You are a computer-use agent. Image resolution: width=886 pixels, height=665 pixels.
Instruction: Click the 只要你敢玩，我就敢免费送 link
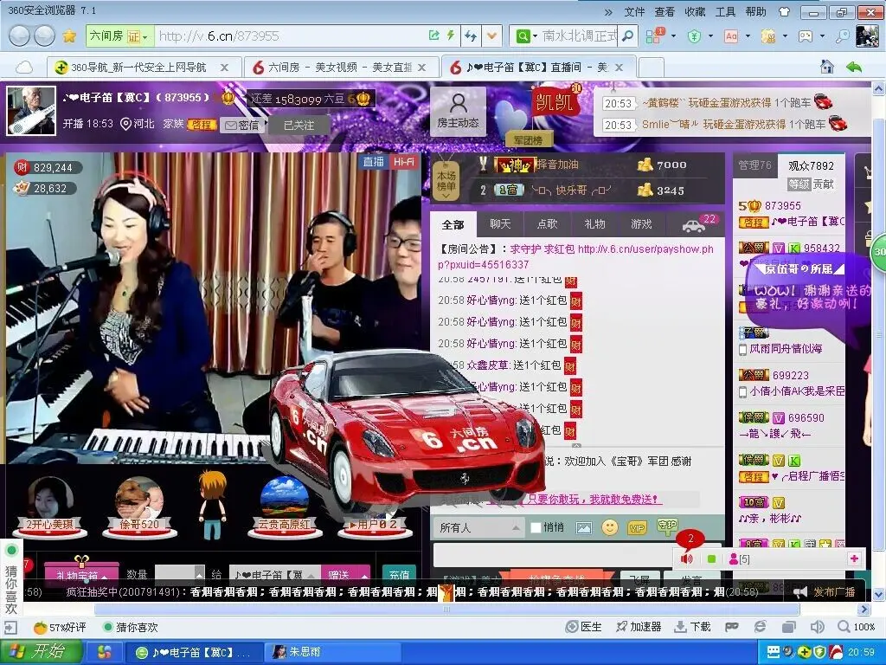[592, 500]
